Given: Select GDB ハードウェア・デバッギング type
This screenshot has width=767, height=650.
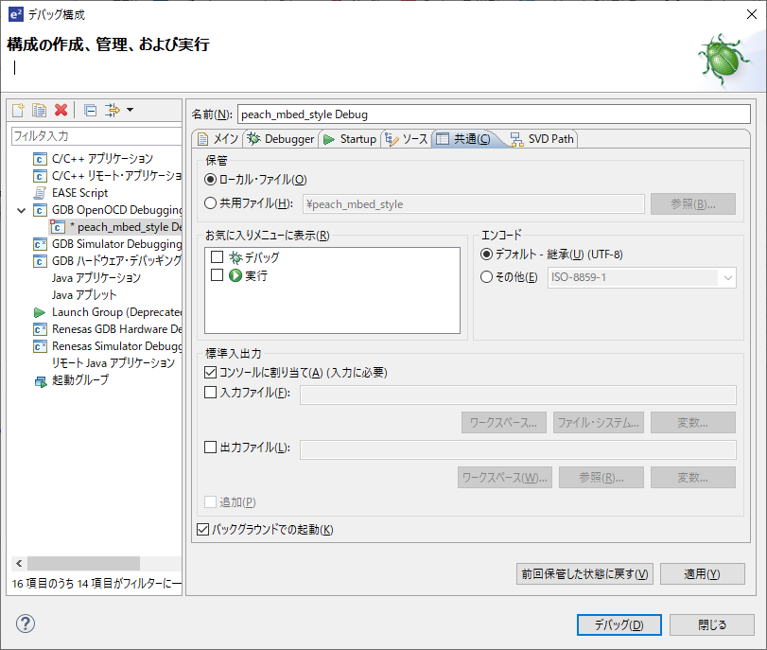Looking at the screenshot, I should 107,261.
